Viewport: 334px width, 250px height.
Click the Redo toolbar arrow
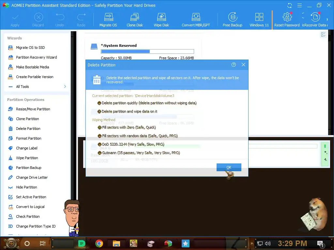point(81,20)
